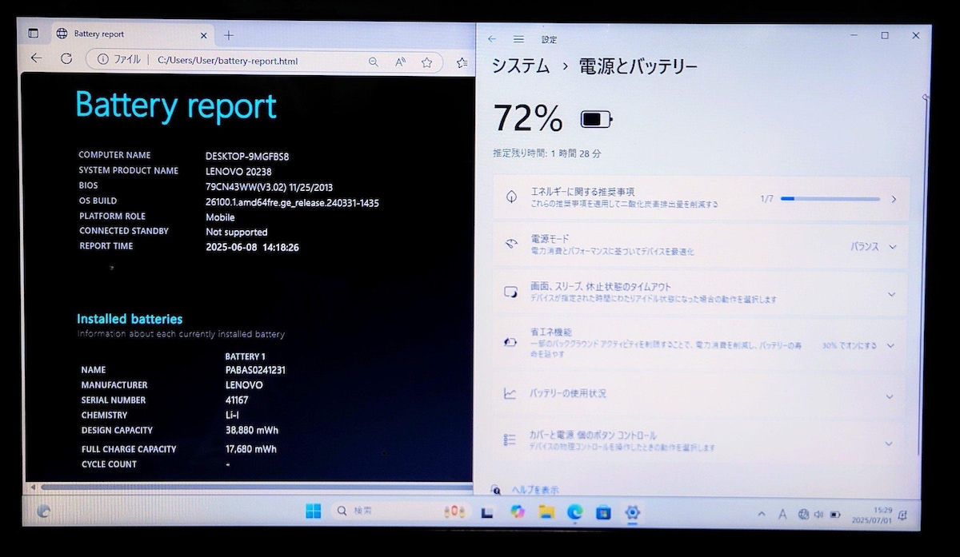Open a new browser tab
This screenshot has width=960, height=557.
point(229,34)
